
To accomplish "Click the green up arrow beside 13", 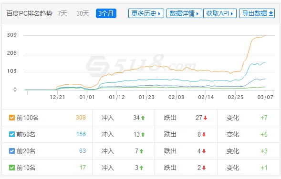I will click(x=143, y=134).
